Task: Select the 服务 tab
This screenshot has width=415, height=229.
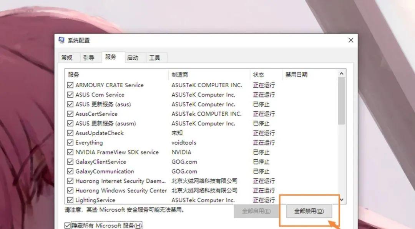Action: (111, 57)
